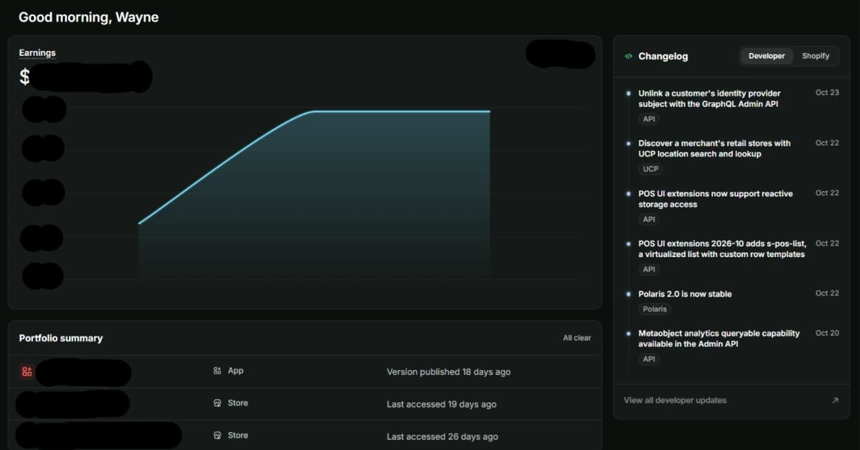The height and width of the screenshot is (450, 860).
Task: Click the API tag under Metaobject analytics entry
Action: tap(649, 359)
